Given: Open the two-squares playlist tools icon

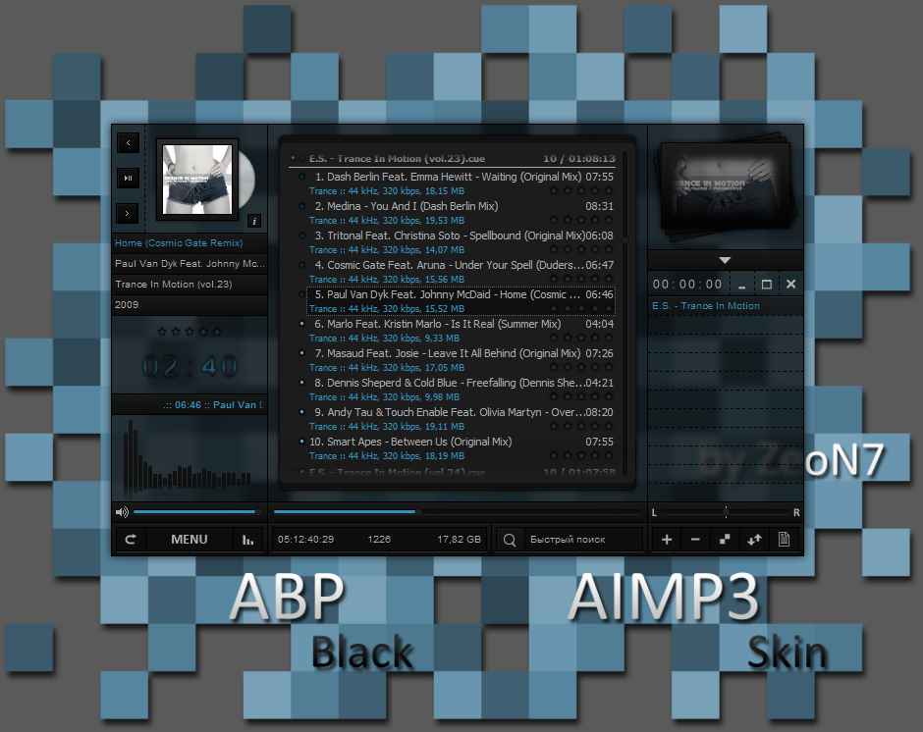Looking at the screenshot, I should [725, 539].
